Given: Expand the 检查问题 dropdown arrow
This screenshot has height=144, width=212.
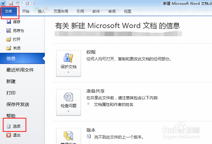Looking at the screenshot, I should [69, 111].
